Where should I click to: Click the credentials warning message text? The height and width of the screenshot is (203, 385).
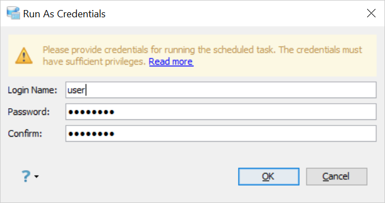tap(202, 56)
